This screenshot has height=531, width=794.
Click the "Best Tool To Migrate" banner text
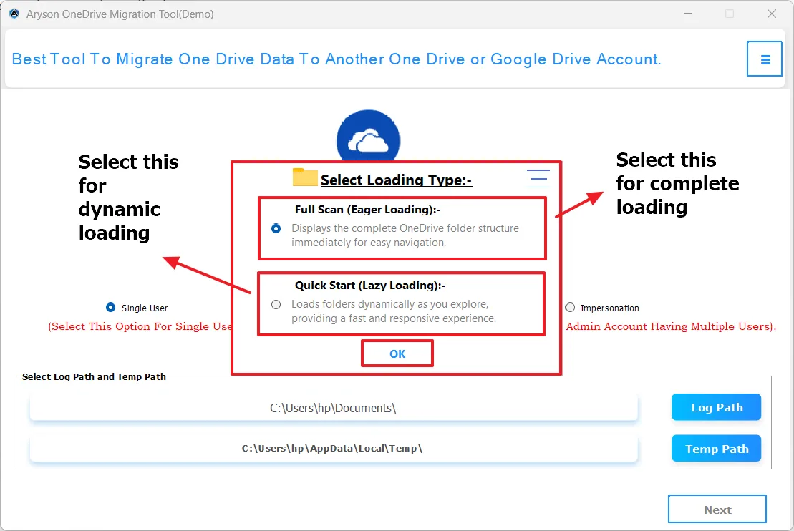tap(337, 59)
